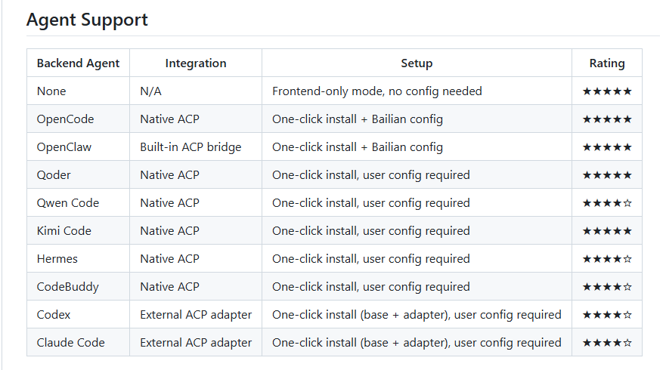Select the Hermes agent name
The image size is (663, 370).
pos(57,258)
